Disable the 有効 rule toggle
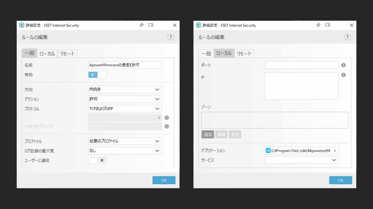 click(x=97, y=75)
